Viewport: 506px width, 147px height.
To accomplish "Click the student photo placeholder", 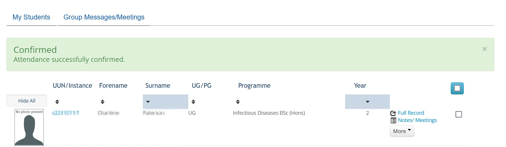I will (29, 128).
